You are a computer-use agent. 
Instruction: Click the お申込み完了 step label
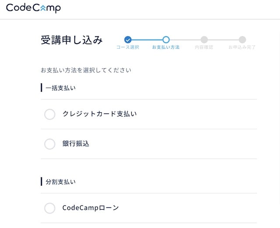242,47
